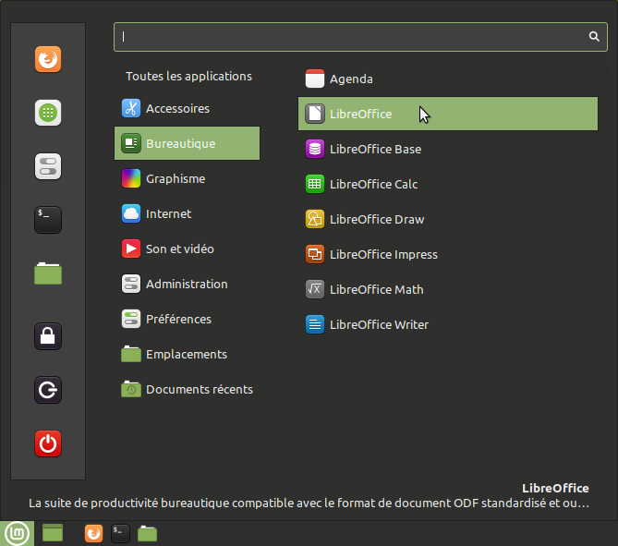Click the LibreOffice Impress icon
Screen dimensions: 618x546
[x=315, y=254]
